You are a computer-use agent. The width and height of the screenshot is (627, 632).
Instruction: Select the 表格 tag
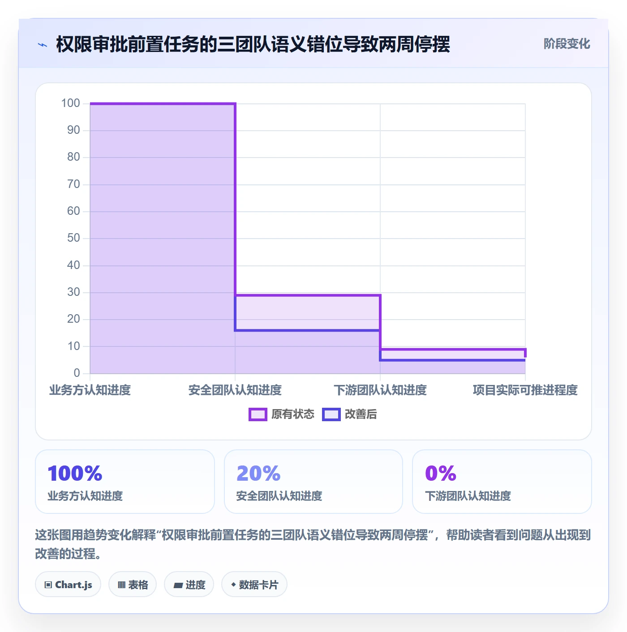(x=133, y=585)
